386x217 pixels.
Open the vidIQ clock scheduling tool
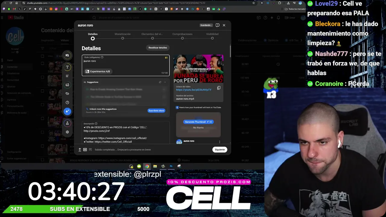point(67,102)
